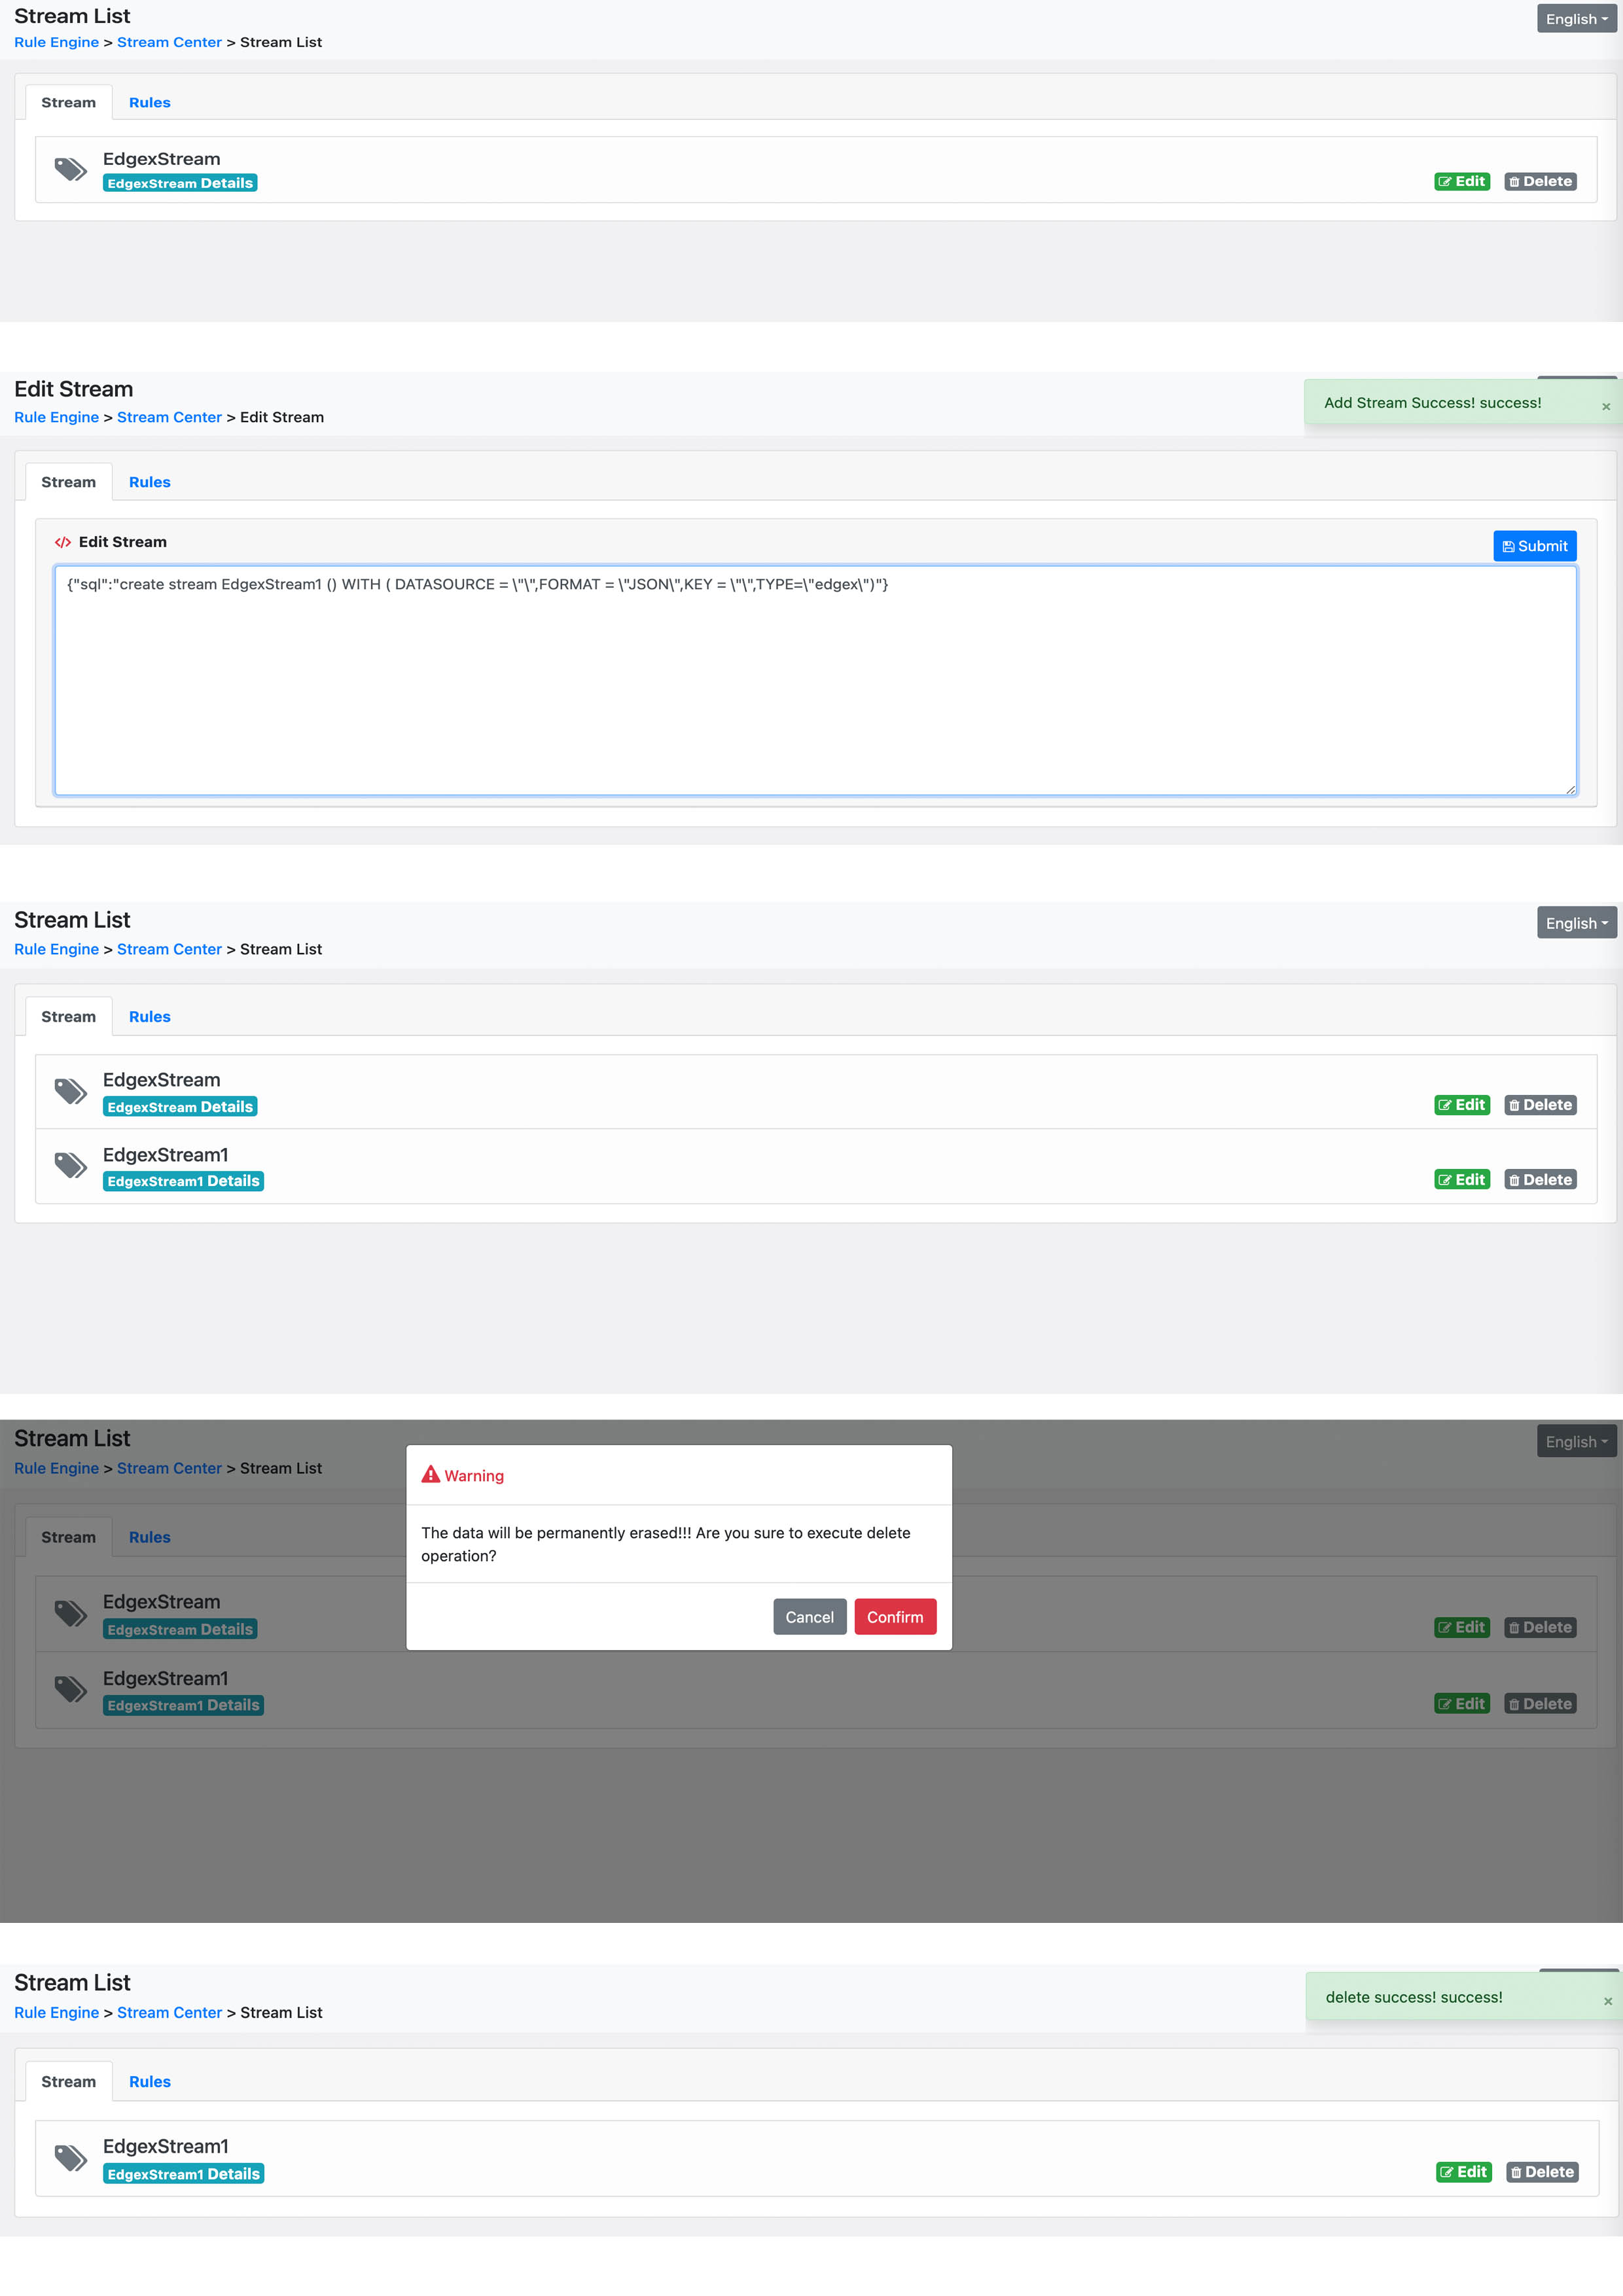Open the Stream Center breadcrumb link
Image resolution: width=1623 pixels, height=2296 pixels.
tap(169, 42)
